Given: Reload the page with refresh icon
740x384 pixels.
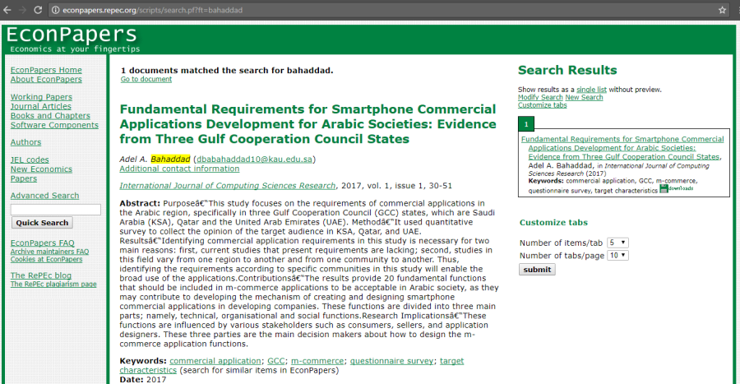Looking at the screenshot, I should (38, 10).
